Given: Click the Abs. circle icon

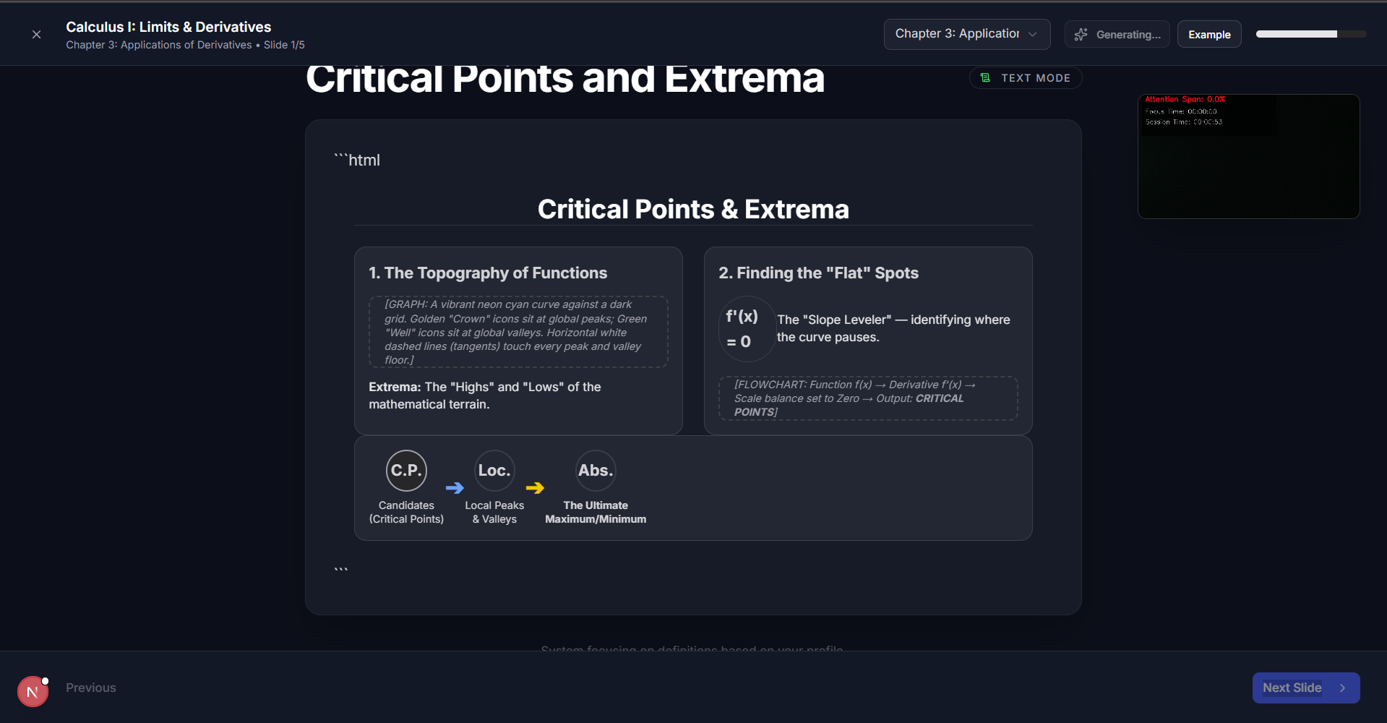Looking at the screenshot, I should 596,471.
